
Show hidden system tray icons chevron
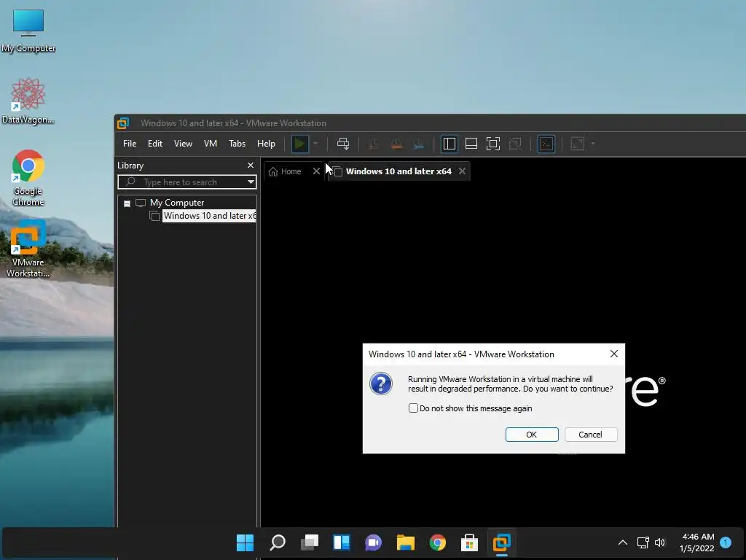click(623, 542)
